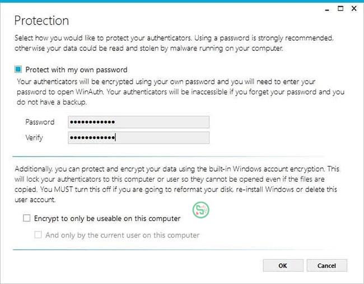Select the intro paragraph about malware risk
Screen dimensions: 364x284
pos(174,43)
